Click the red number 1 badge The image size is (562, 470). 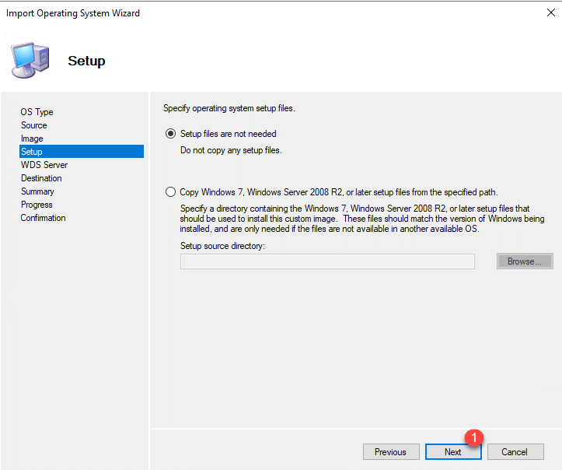pos(473,438)
